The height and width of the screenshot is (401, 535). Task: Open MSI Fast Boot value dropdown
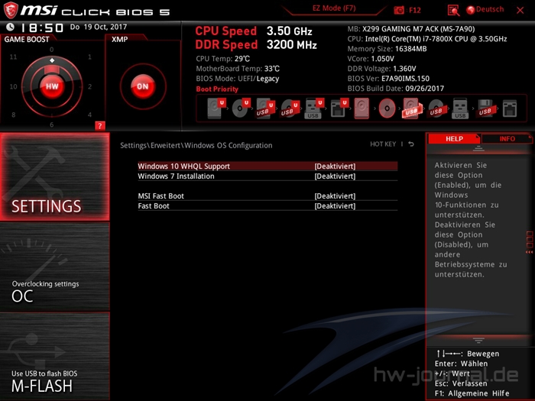click(x=335, y=196)
